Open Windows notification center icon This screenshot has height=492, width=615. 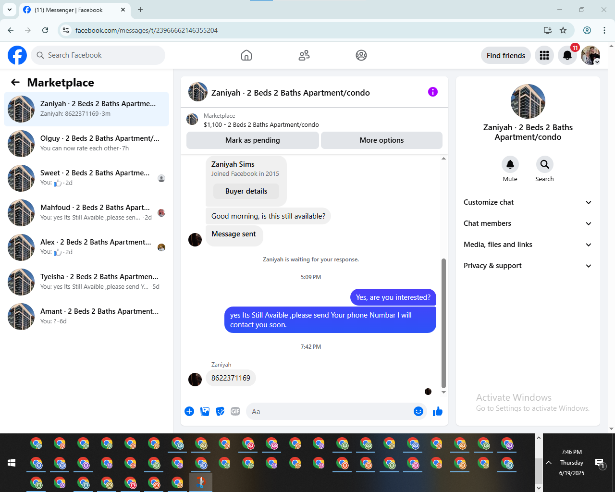(x=600, y=463)
